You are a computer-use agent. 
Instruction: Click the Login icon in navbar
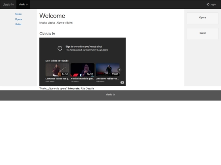click(208, 4)
